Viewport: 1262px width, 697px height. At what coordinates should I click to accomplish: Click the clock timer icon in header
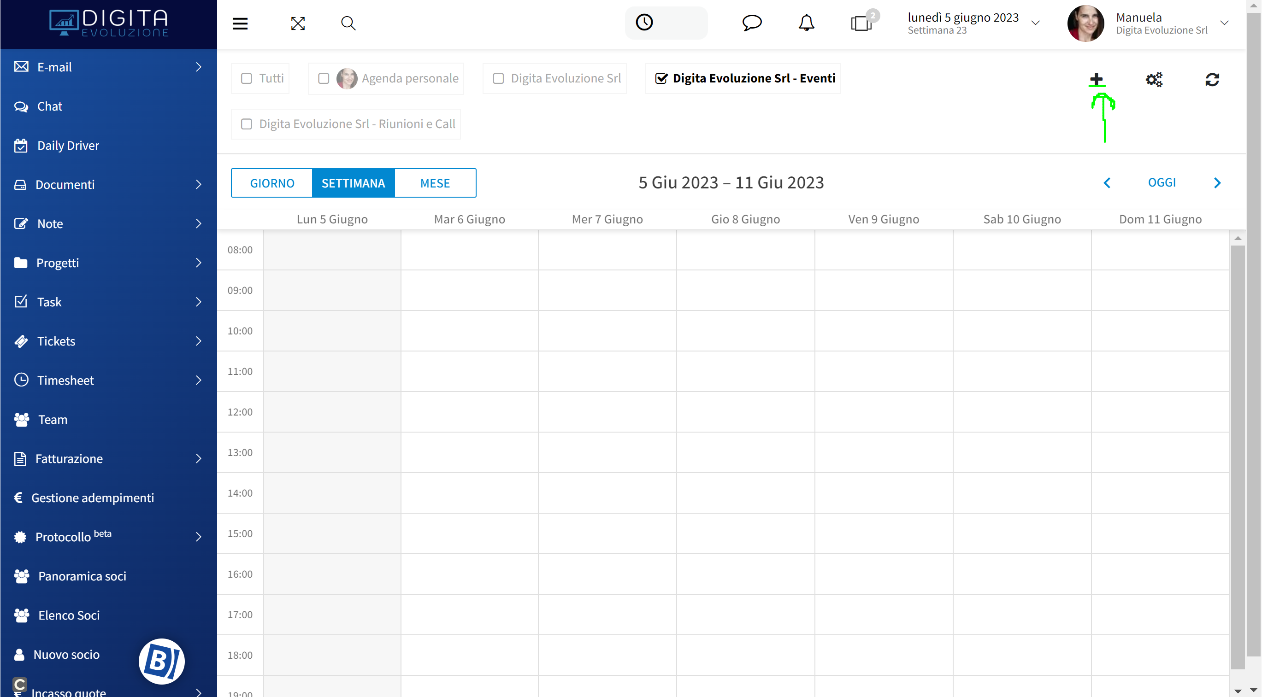tap(644, 23)
